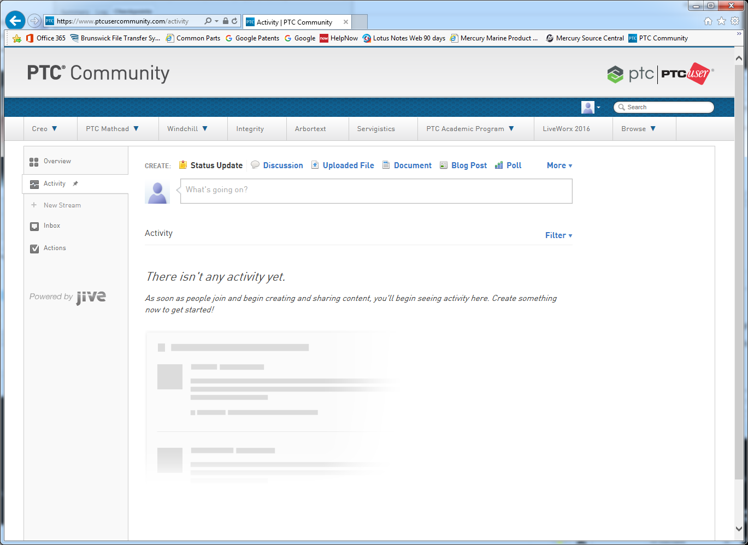The width and height of the screenshot is (748, 545).
Task: Open the Brunswick File Transfer bookmark
Action: (x=115, y=38)
